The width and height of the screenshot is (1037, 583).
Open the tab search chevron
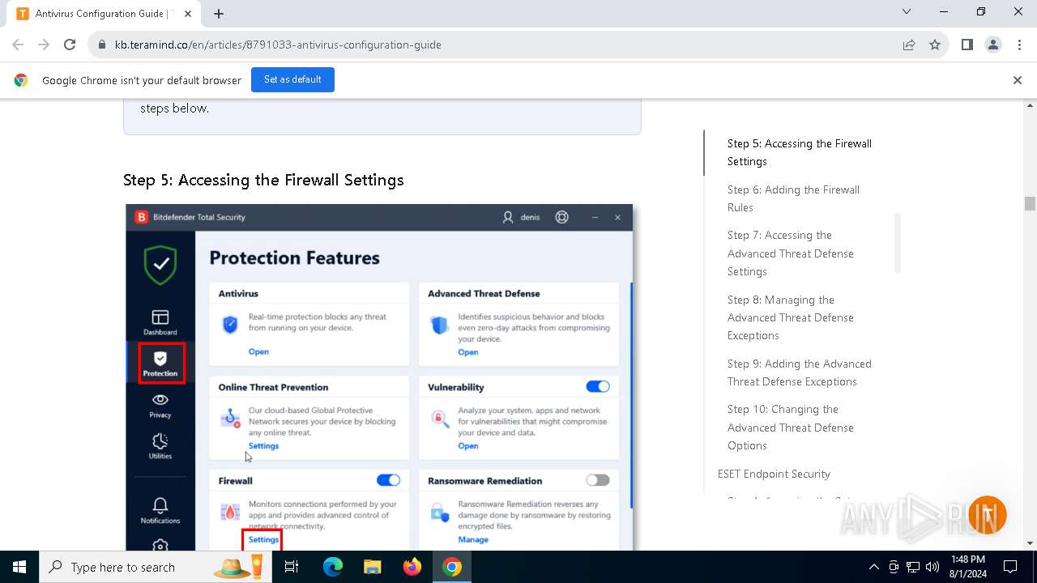click(x=907, y=12)
